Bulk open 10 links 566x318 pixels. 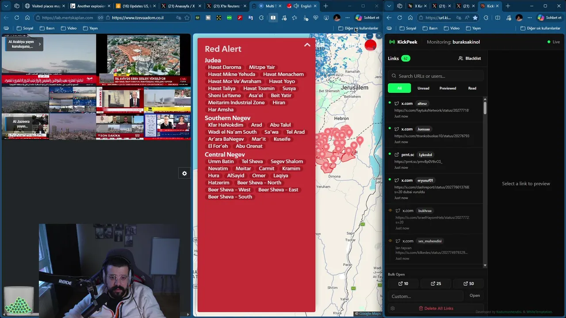403,284
